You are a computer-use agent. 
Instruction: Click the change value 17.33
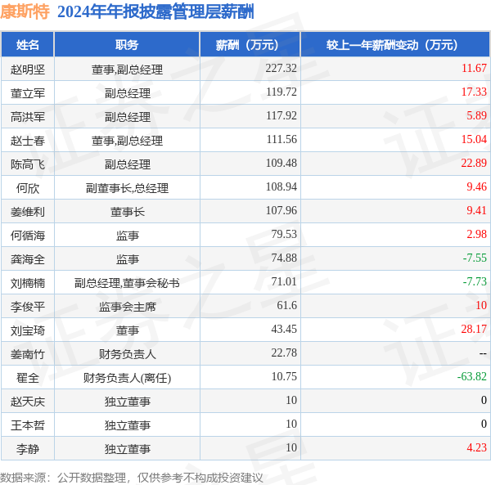474,92
